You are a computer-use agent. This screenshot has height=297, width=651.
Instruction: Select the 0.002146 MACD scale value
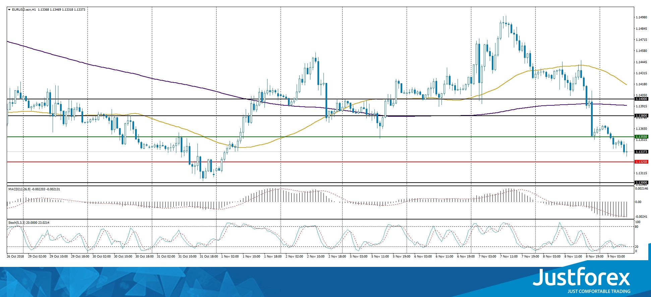pyautogui.click(x=642, y=189)
